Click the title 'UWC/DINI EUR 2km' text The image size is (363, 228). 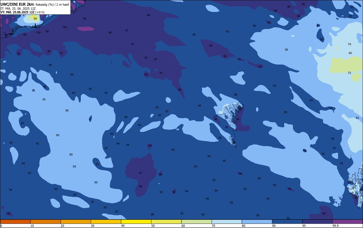(17, 4)
